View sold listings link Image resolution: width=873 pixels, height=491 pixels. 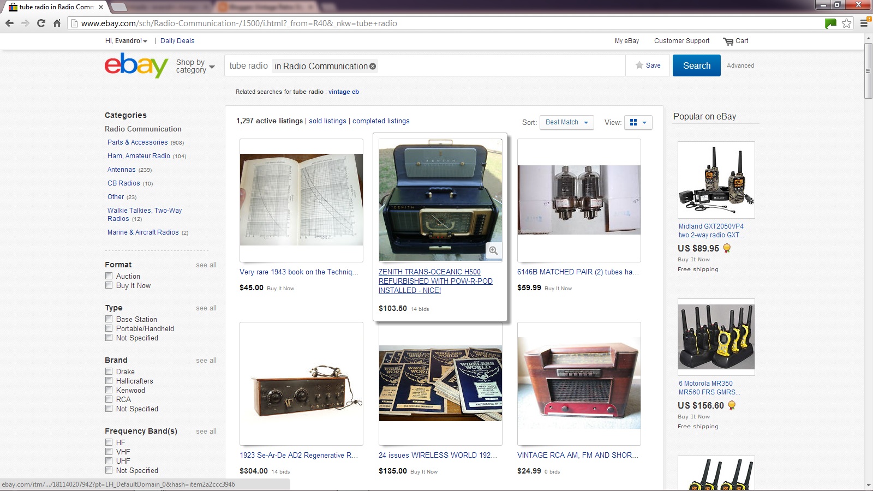(327, 121)
